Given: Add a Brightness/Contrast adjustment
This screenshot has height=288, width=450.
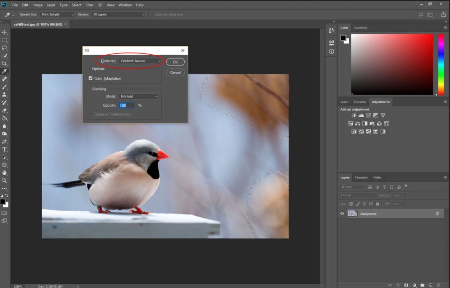Looking at the screenshot, I should coord(354,115).
